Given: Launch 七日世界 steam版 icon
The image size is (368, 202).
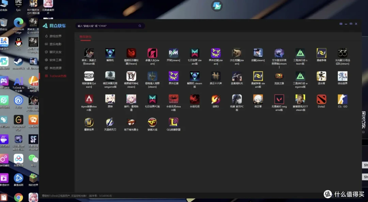Looking at the screenshot, I should click(x=195, y=53).
